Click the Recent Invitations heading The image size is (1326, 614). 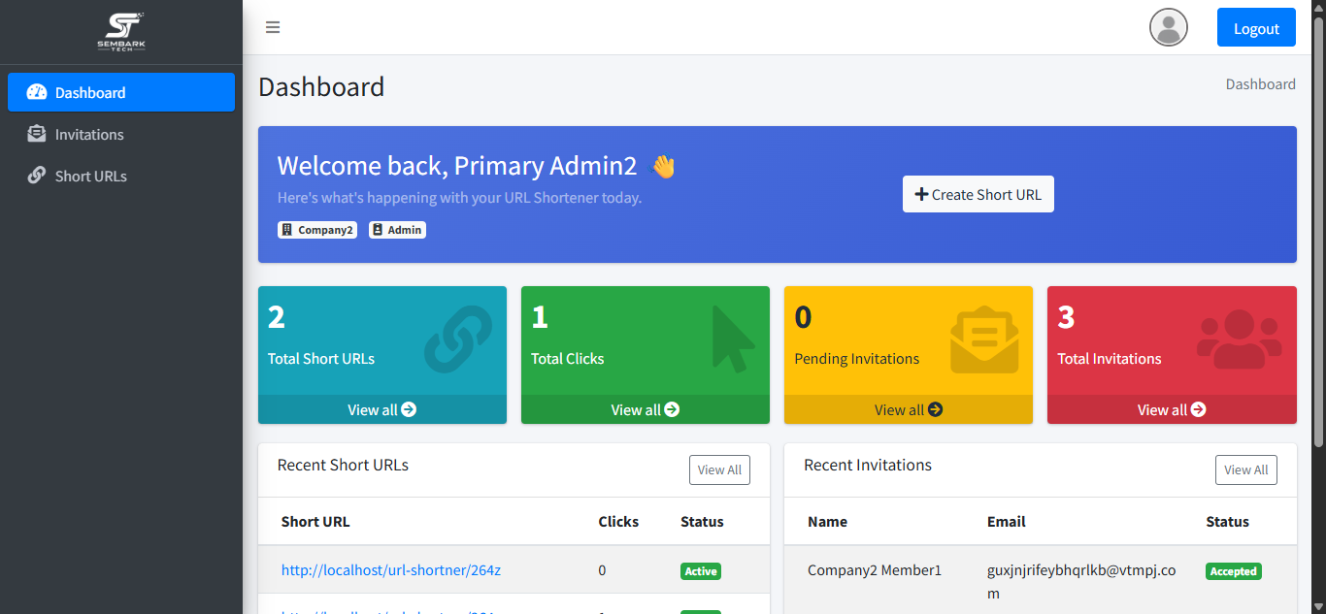point(868,465)
